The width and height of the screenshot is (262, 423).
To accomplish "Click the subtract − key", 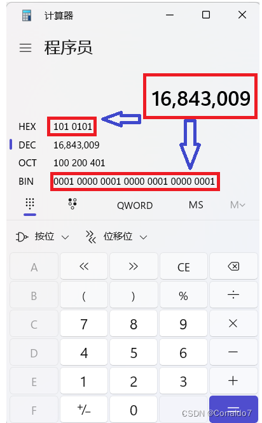I will coord(233,352).
